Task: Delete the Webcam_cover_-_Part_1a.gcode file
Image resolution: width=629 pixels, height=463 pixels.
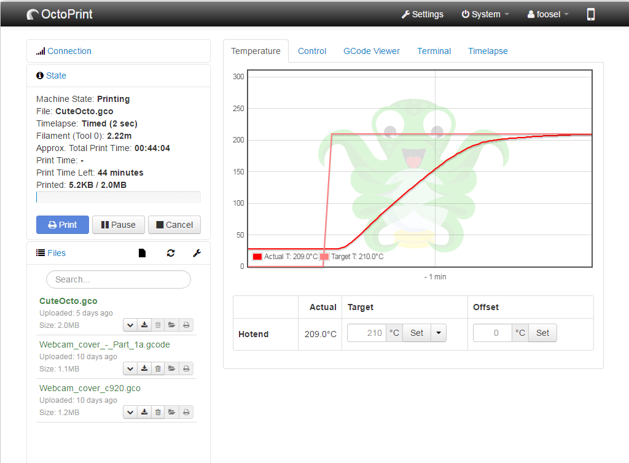Action: click(x=158, y=368)
